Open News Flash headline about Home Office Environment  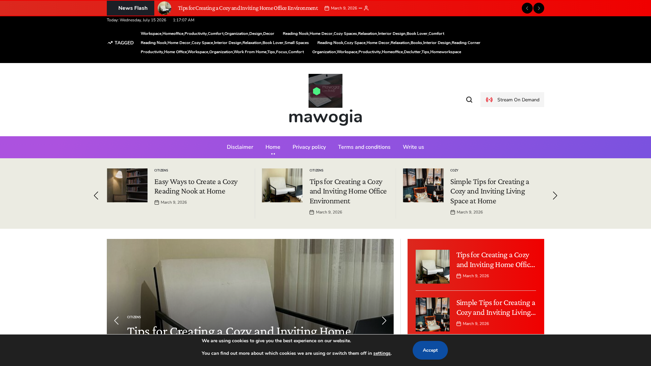[x=248, y=8]
